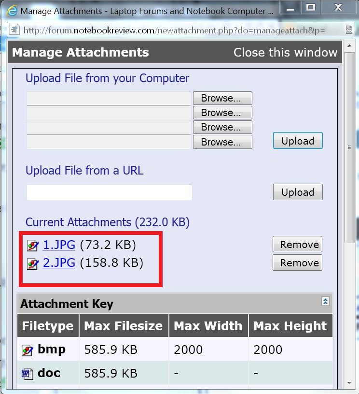Click bmp Max Width value 2000
The image size is (359, 394).
pos(188,350)
